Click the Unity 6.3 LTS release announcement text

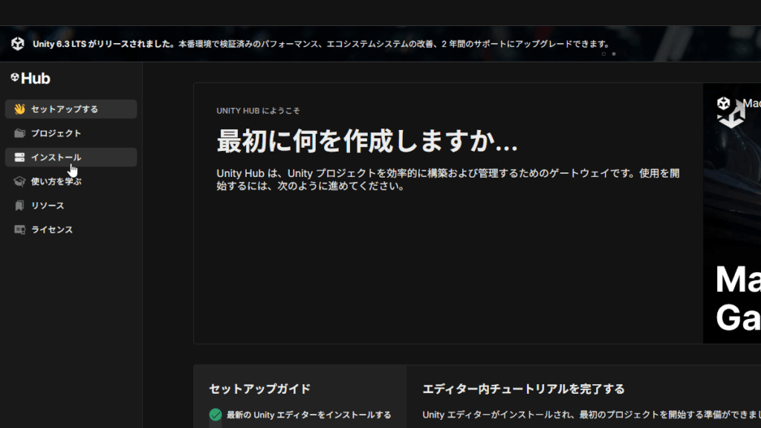click(x=312, y=44)
